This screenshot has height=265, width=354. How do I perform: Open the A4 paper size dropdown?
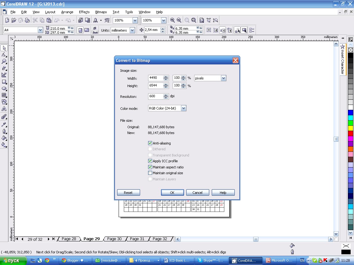pos(40,30)
